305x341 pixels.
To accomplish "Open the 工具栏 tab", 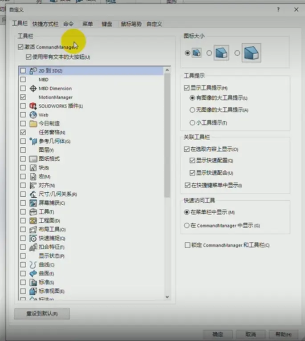I will coord(20,24).
